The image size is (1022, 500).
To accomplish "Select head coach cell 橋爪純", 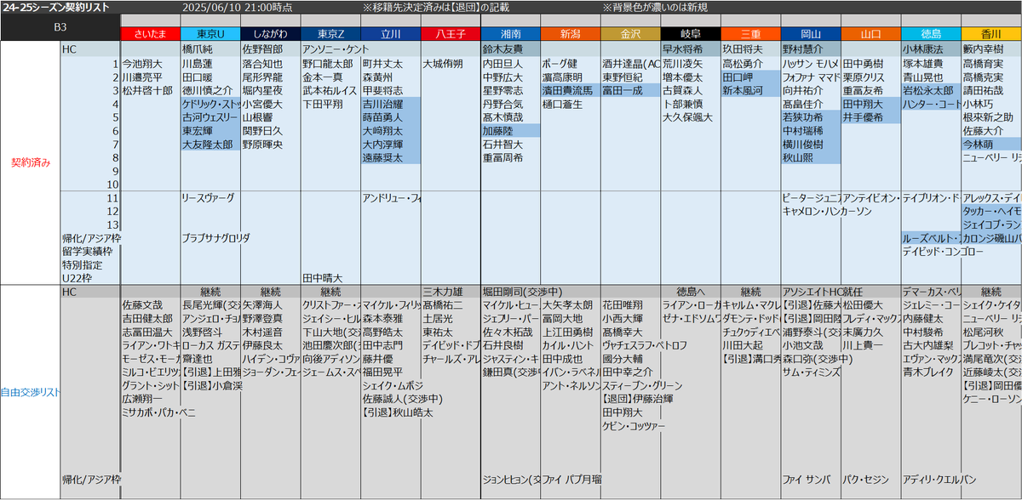I will point(210,49).
